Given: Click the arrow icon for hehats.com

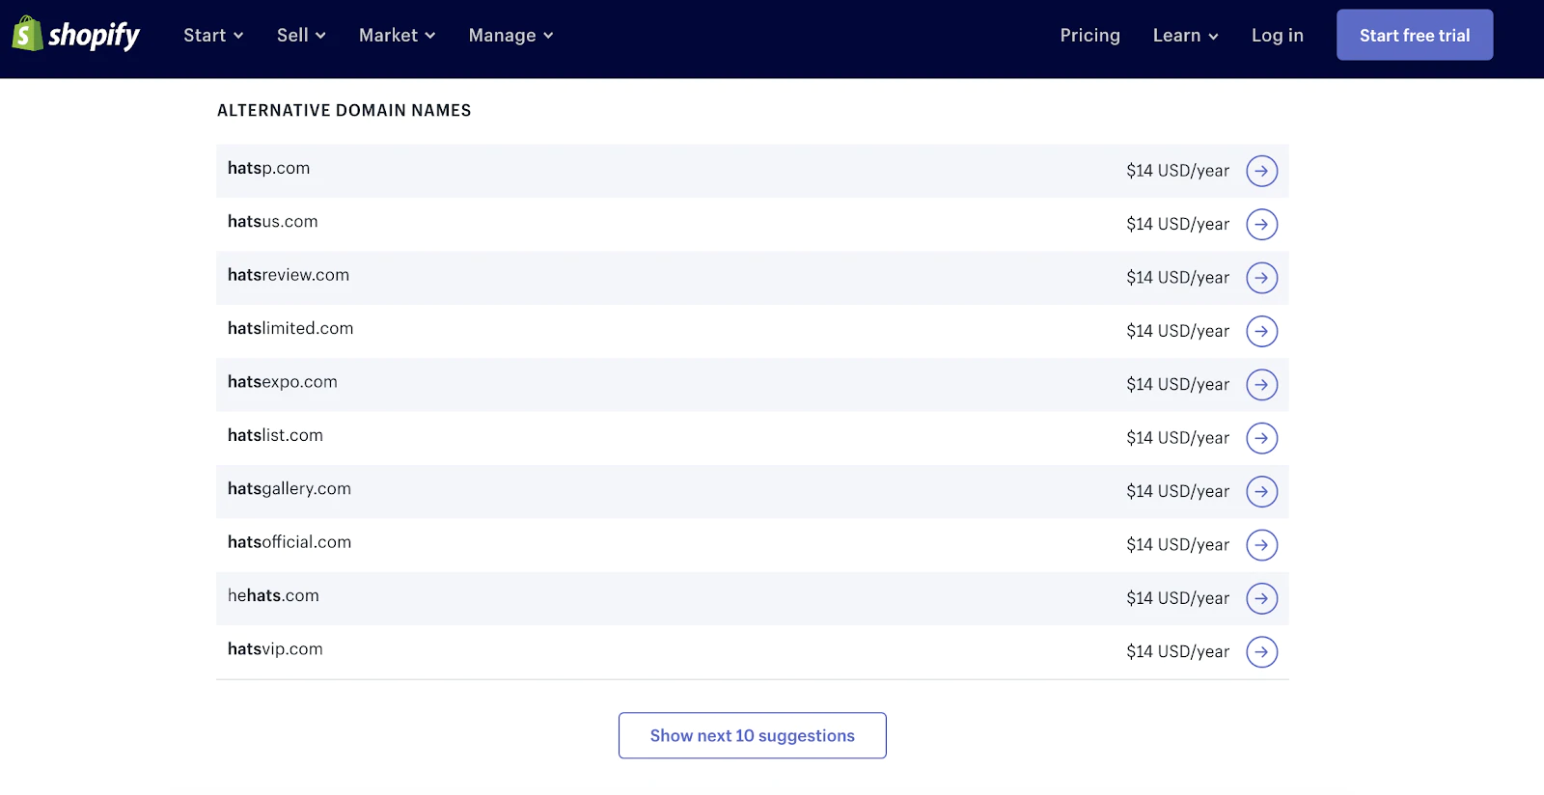Looking at the screenshot, I should (x=1261, y=599).
